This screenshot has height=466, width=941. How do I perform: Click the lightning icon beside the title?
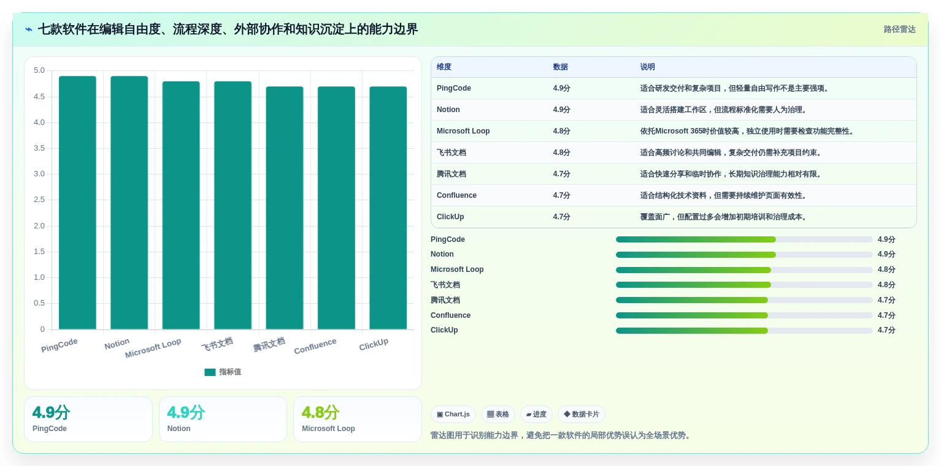(29, 29)
